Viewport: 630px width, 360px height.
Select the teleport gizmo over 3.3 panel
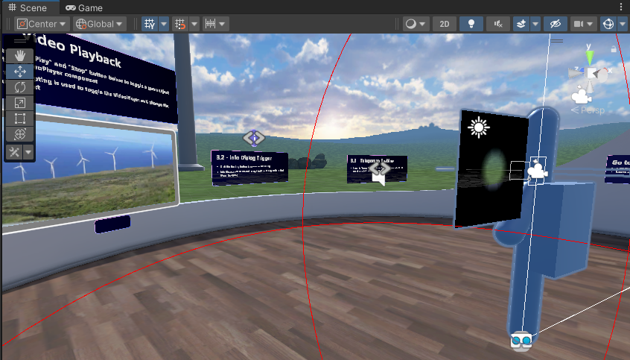(380, 169)
